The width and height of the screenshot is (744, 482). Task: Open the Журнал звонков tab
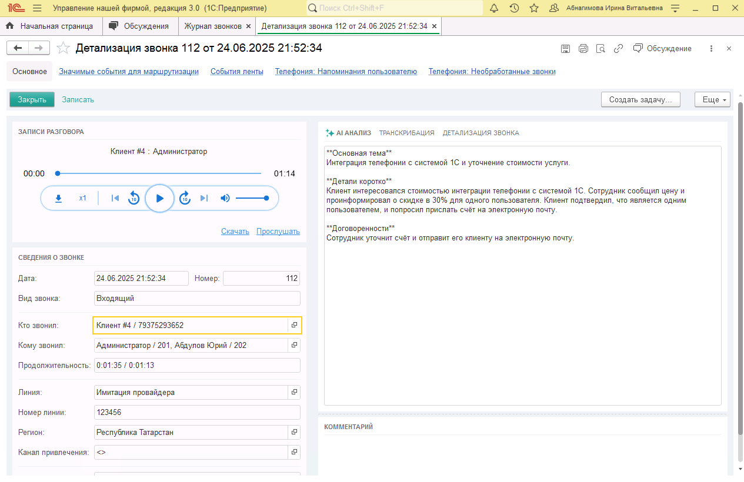click(x=213, y=26)
